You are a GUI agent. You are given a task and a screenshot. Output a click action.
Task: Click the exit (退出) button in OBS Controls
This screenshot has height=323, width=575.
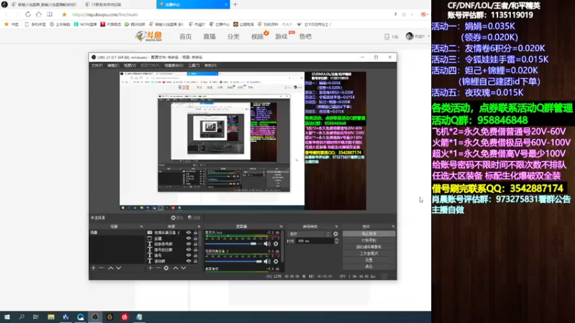(x=369, y=266)
